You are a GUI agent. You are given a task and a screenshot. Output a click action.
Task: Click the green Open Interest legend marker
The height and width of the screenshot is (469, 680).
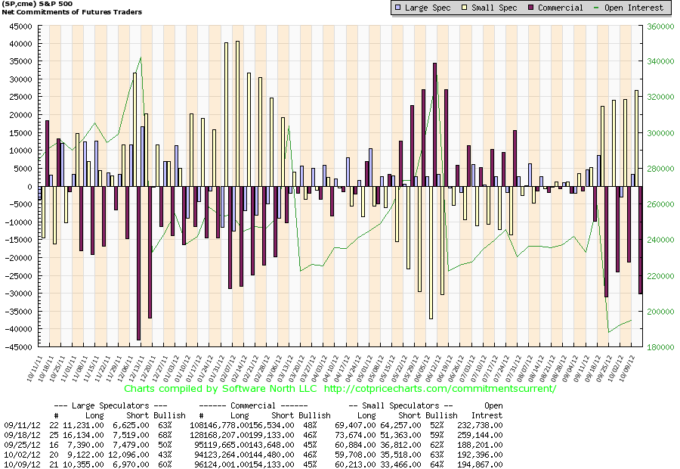tap(597, 8)
